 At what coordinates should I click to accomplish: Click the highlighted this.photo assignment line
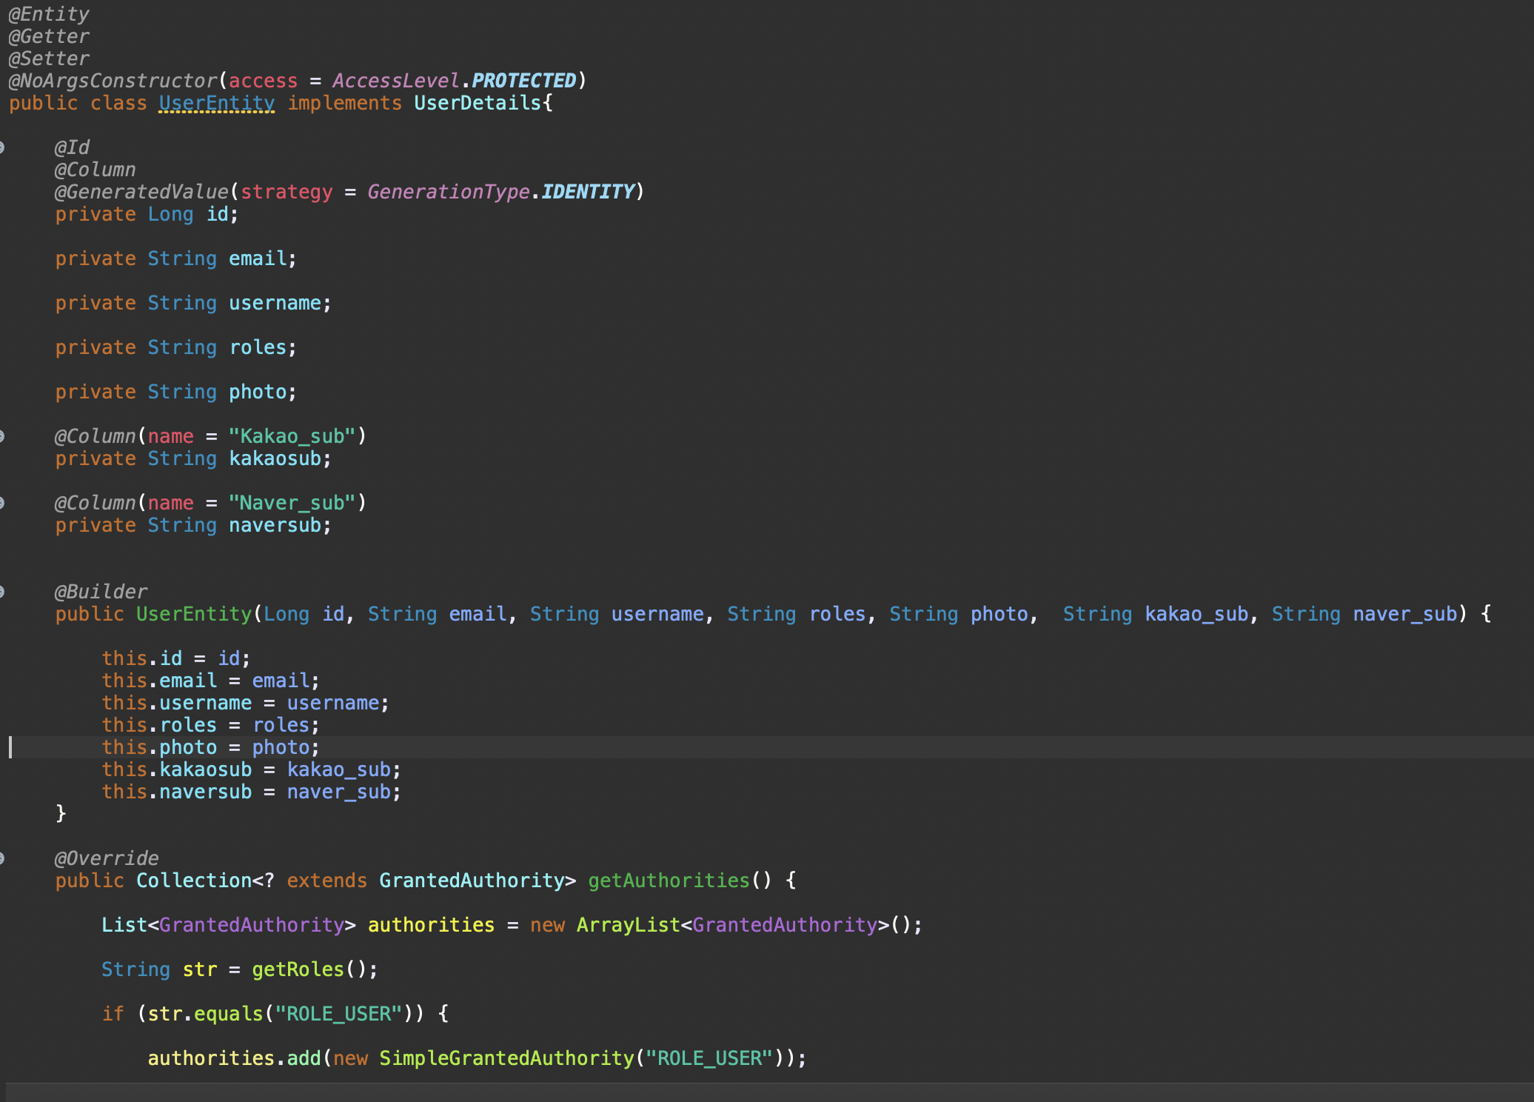[210, 747]
